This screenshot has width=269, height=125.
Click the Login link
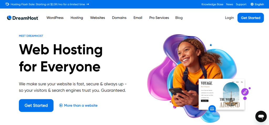coord(229,18)
